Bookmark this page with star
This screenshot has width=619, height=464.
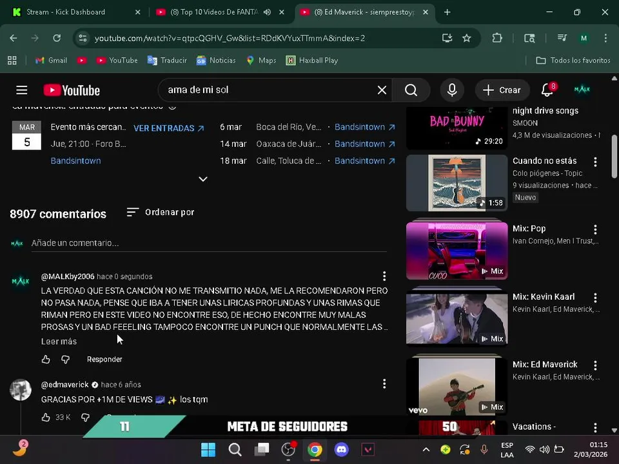467,38
